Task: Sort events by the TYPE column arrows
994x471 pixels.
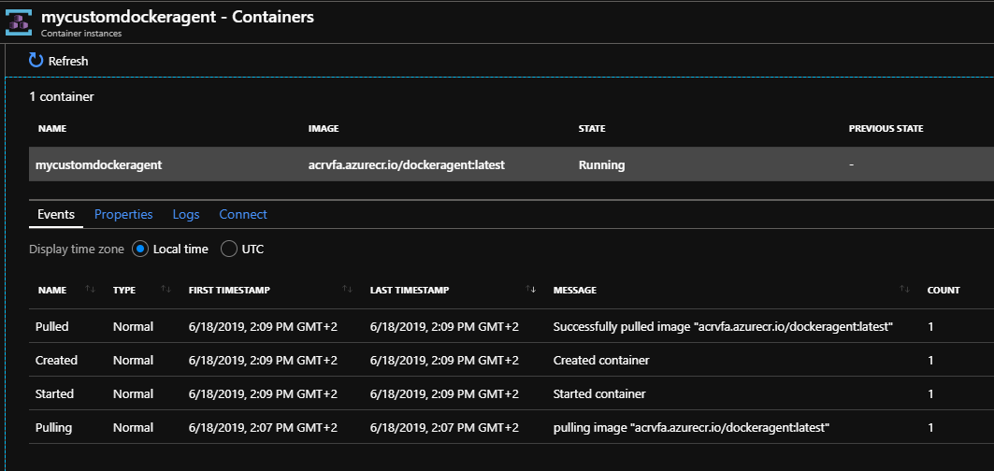Action: click(x=166, y=289)
